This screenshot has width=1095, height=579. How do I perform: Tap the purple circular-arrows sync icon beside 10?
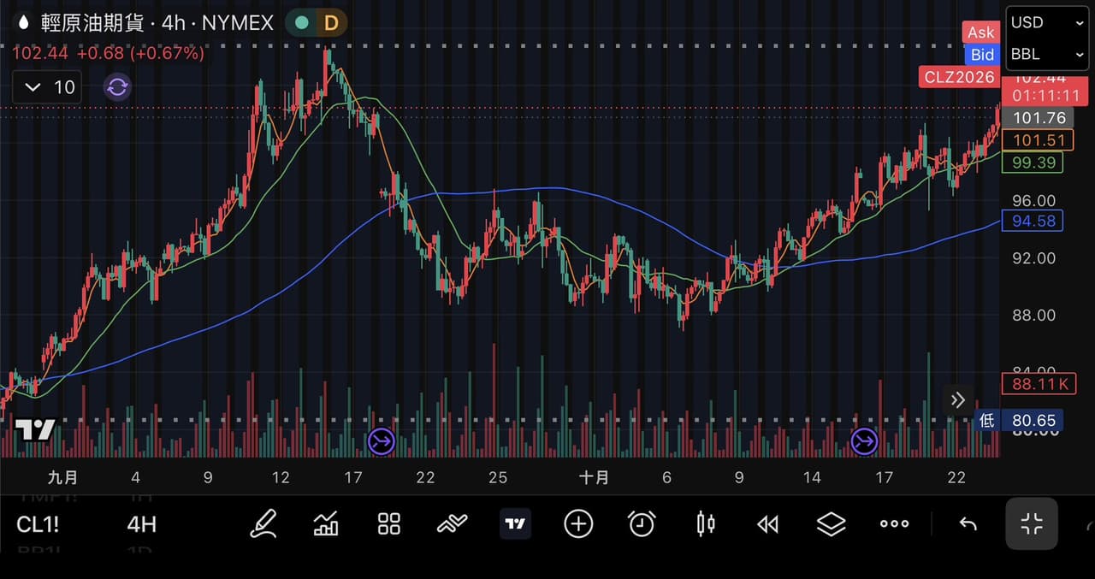[117, 87]
